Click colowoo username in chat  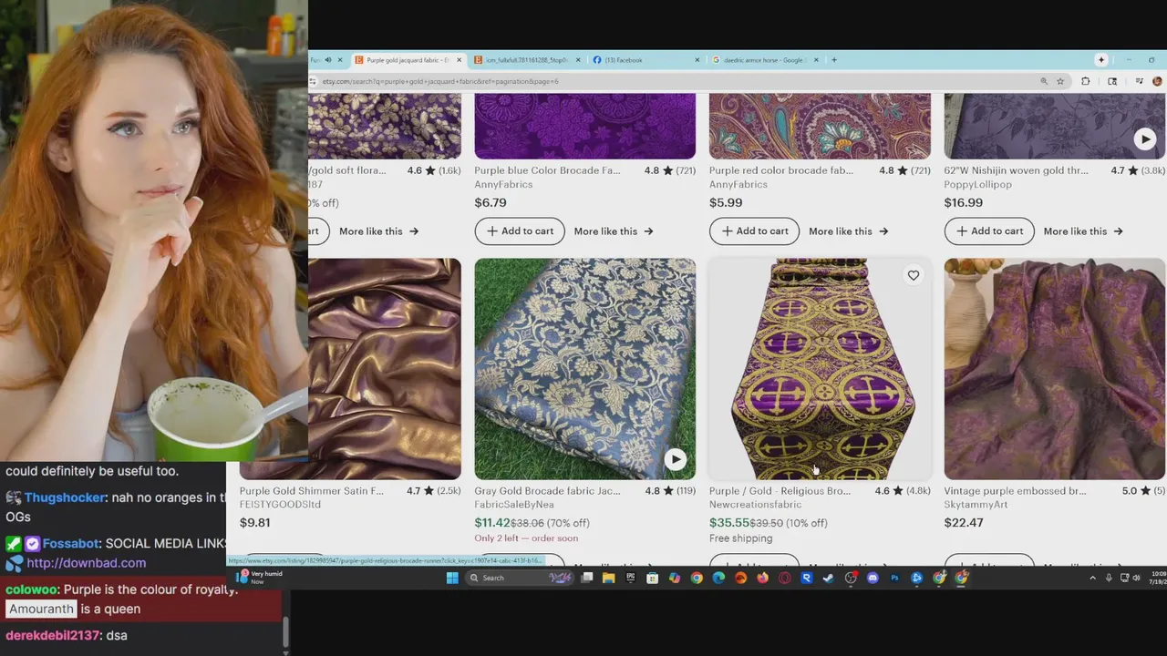pos(30,589)
